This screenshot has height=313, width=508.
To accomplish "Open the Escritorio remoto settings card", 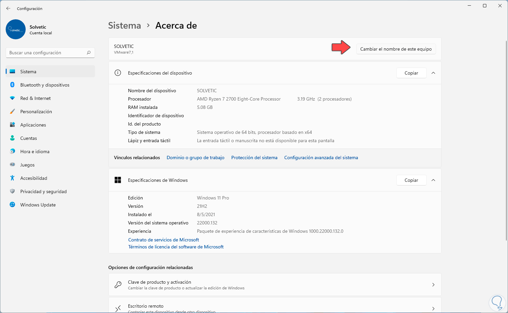I will (x=275, y=305).
